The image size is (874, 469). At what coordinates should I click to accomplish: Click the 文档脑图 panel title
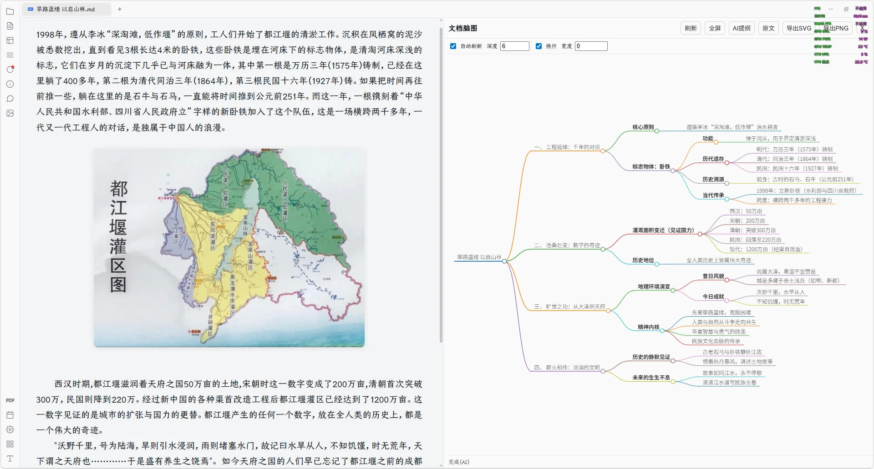pyautogui.click(x=463, y=28)
